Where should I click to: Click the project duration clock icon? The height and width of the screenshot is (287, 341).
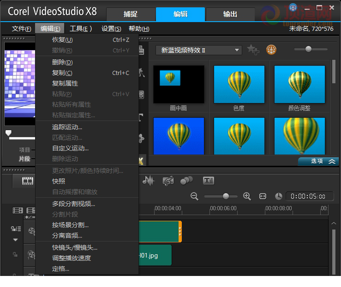[279, 196]
